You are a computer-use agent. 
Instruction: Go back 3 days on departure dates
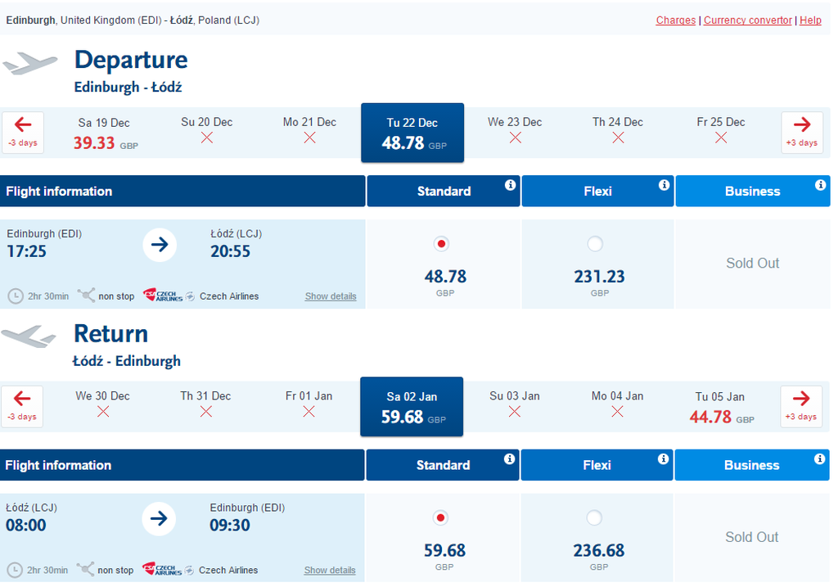(22, 132)
